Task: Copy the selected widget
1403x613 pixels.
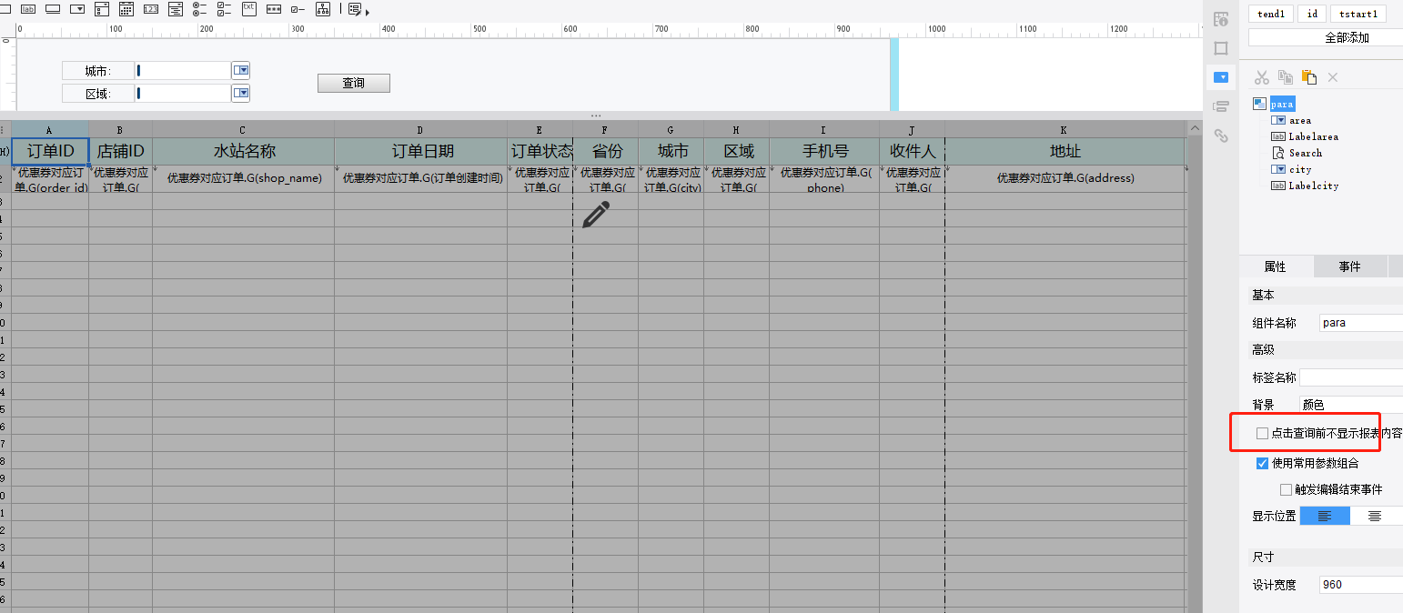Action: tap(1285, 77)
